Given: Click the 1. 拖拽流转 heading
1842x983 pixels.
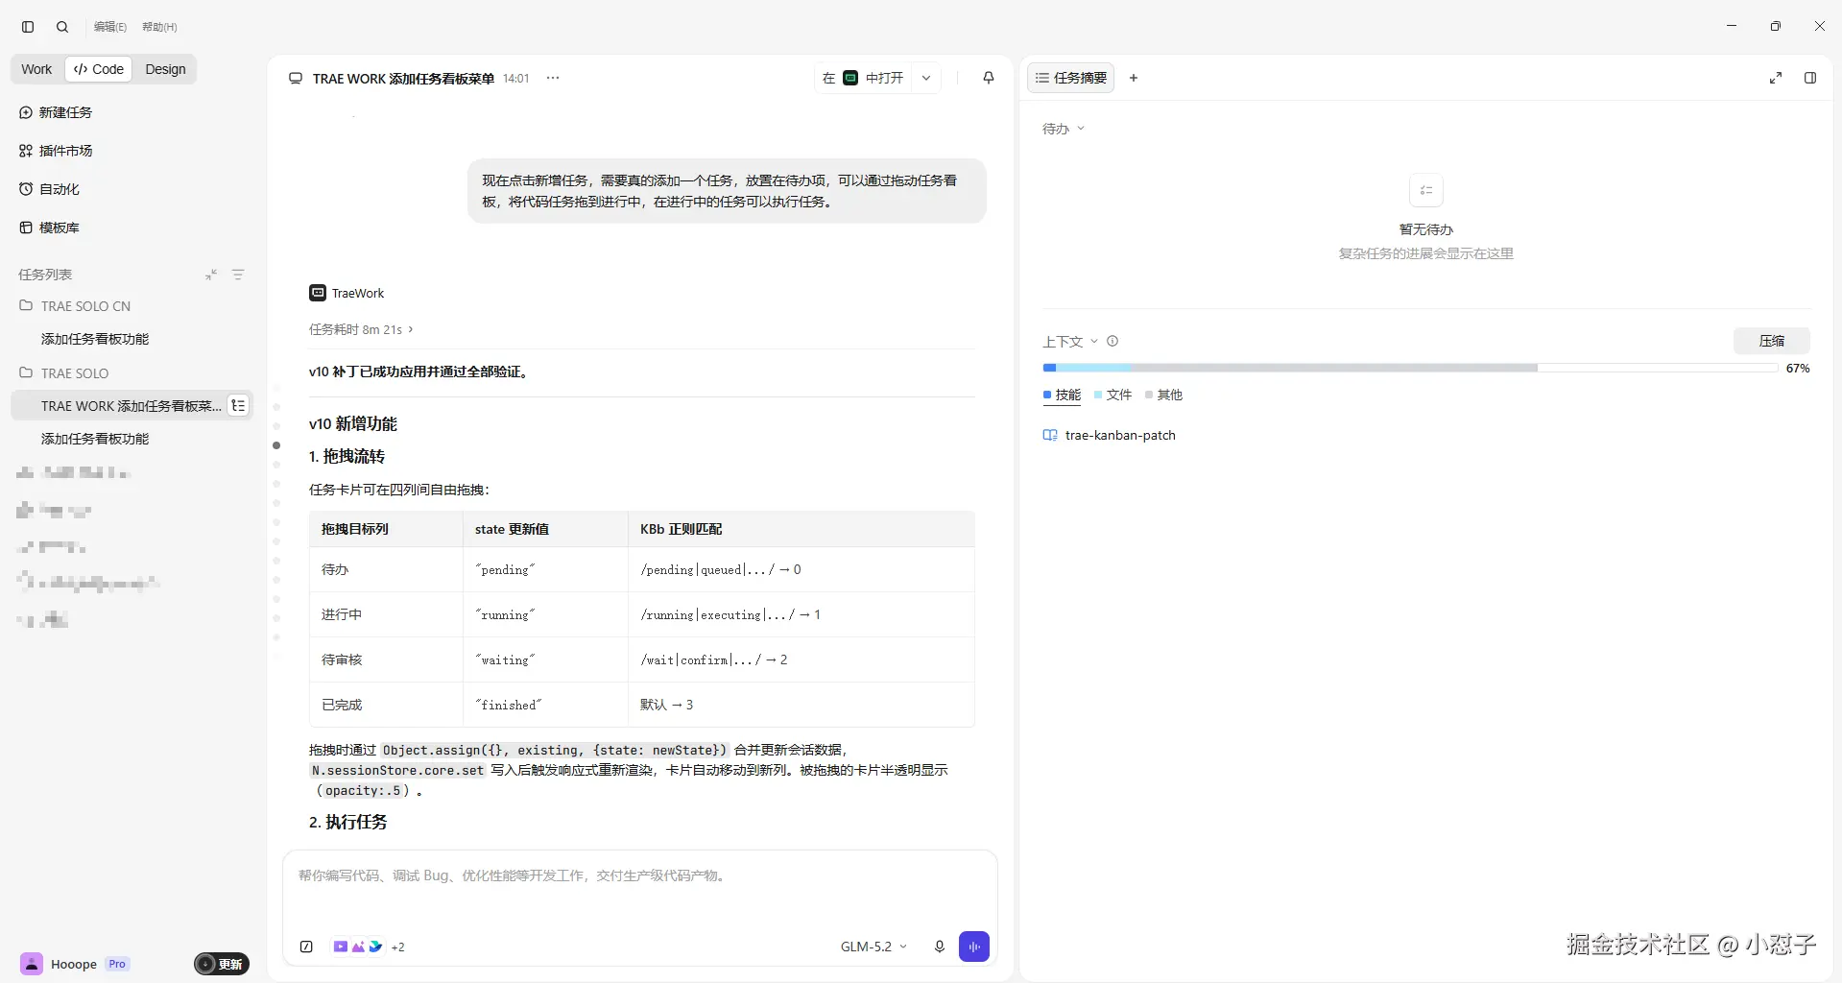Looking at the screenshot, I should [x=347, y=457].
